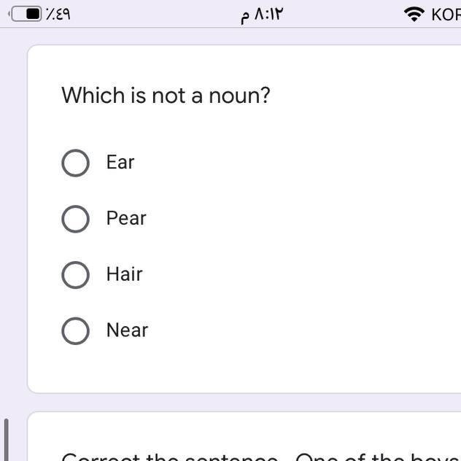Click the lavender strip above the noun question card

pos(241,36)
